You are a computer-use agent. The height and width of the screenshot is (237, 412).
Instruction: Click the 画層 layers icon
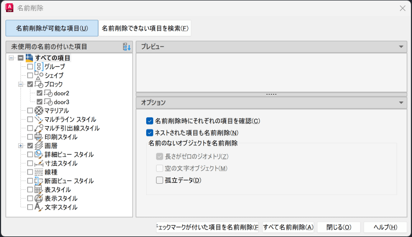[x=39, y=145]
